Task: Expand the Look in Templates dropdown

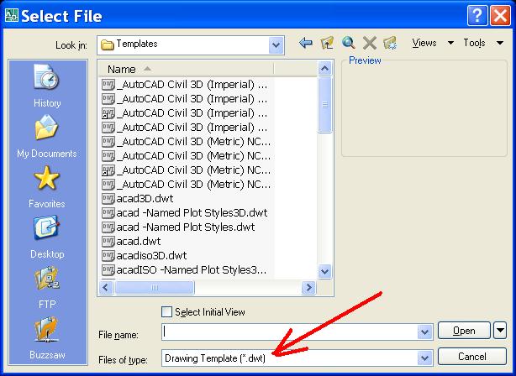Action: pyautogui.click(x=276, y=45)
